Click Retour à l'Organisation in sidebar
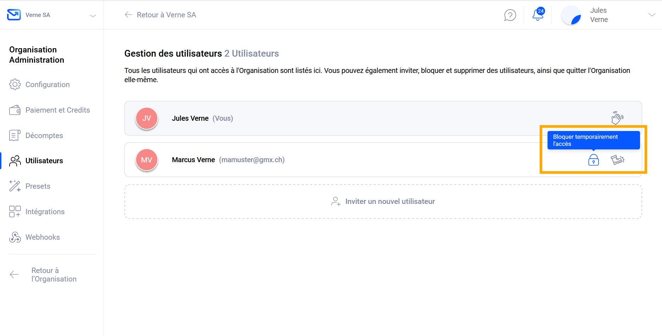The width and height of the screenshot is (662, 336). pyautogui.click(x=54, y=275)
